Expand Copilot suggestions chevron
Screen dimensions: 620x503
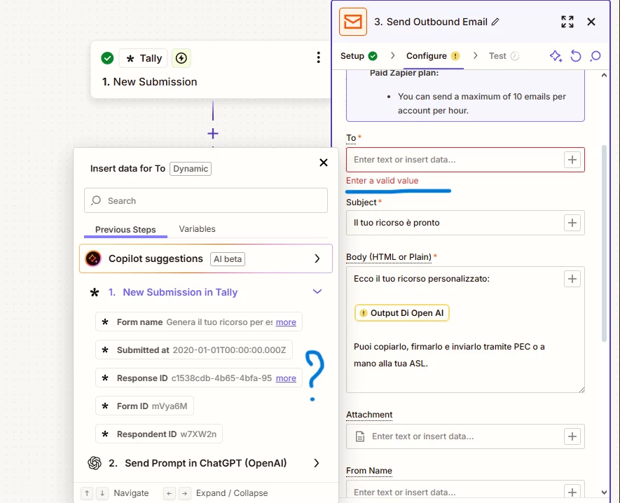pyautogui.click(x=317, y=259)
